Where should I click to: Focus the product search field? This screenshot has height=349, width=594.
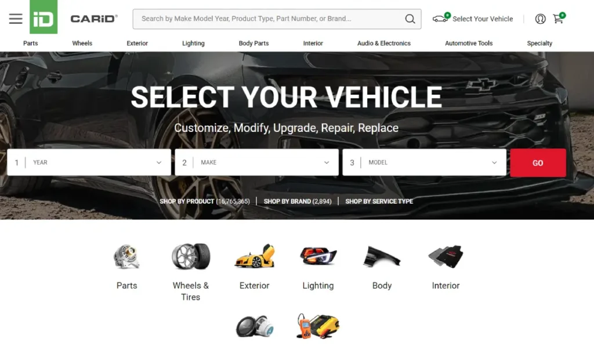point(269,19)
